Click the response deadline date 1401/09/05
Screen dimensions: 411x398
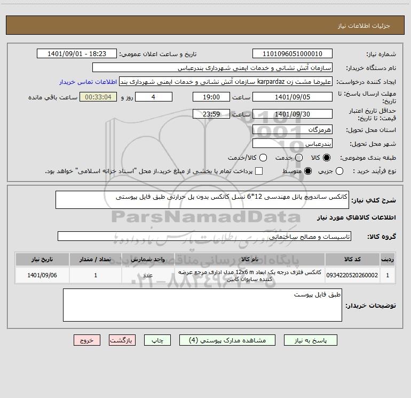click(293, 97)
